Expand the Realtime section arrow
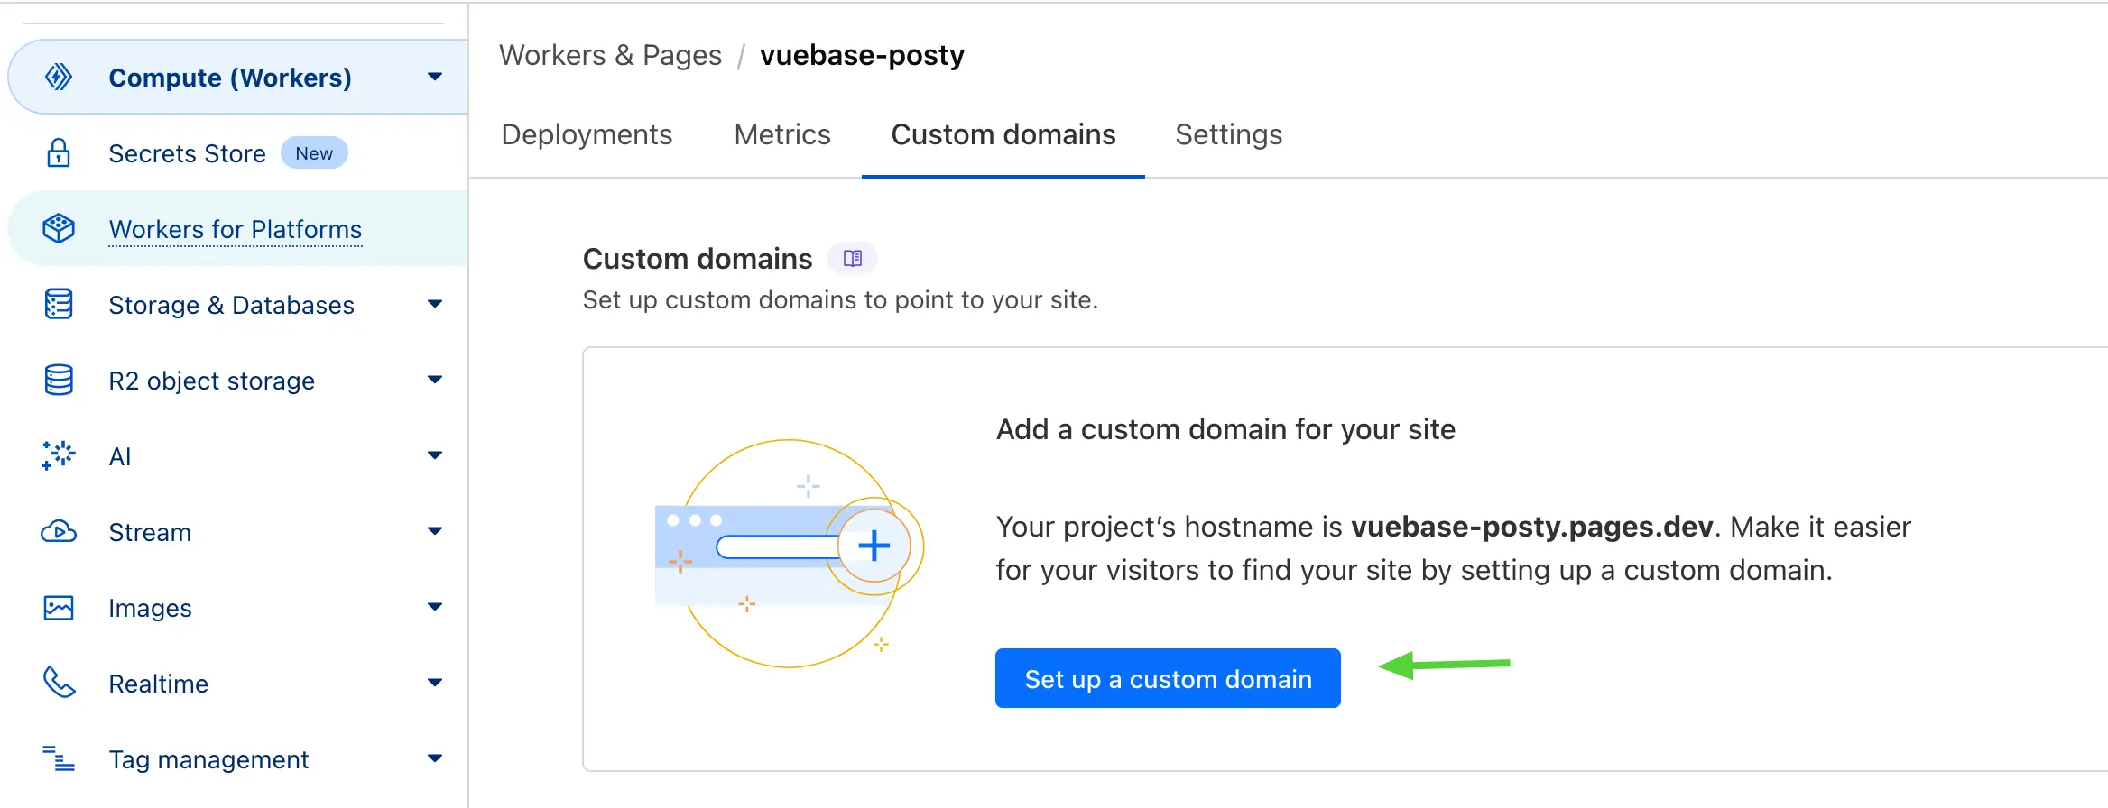This screenshot has height=808, width=2108. tap(435, 683)
